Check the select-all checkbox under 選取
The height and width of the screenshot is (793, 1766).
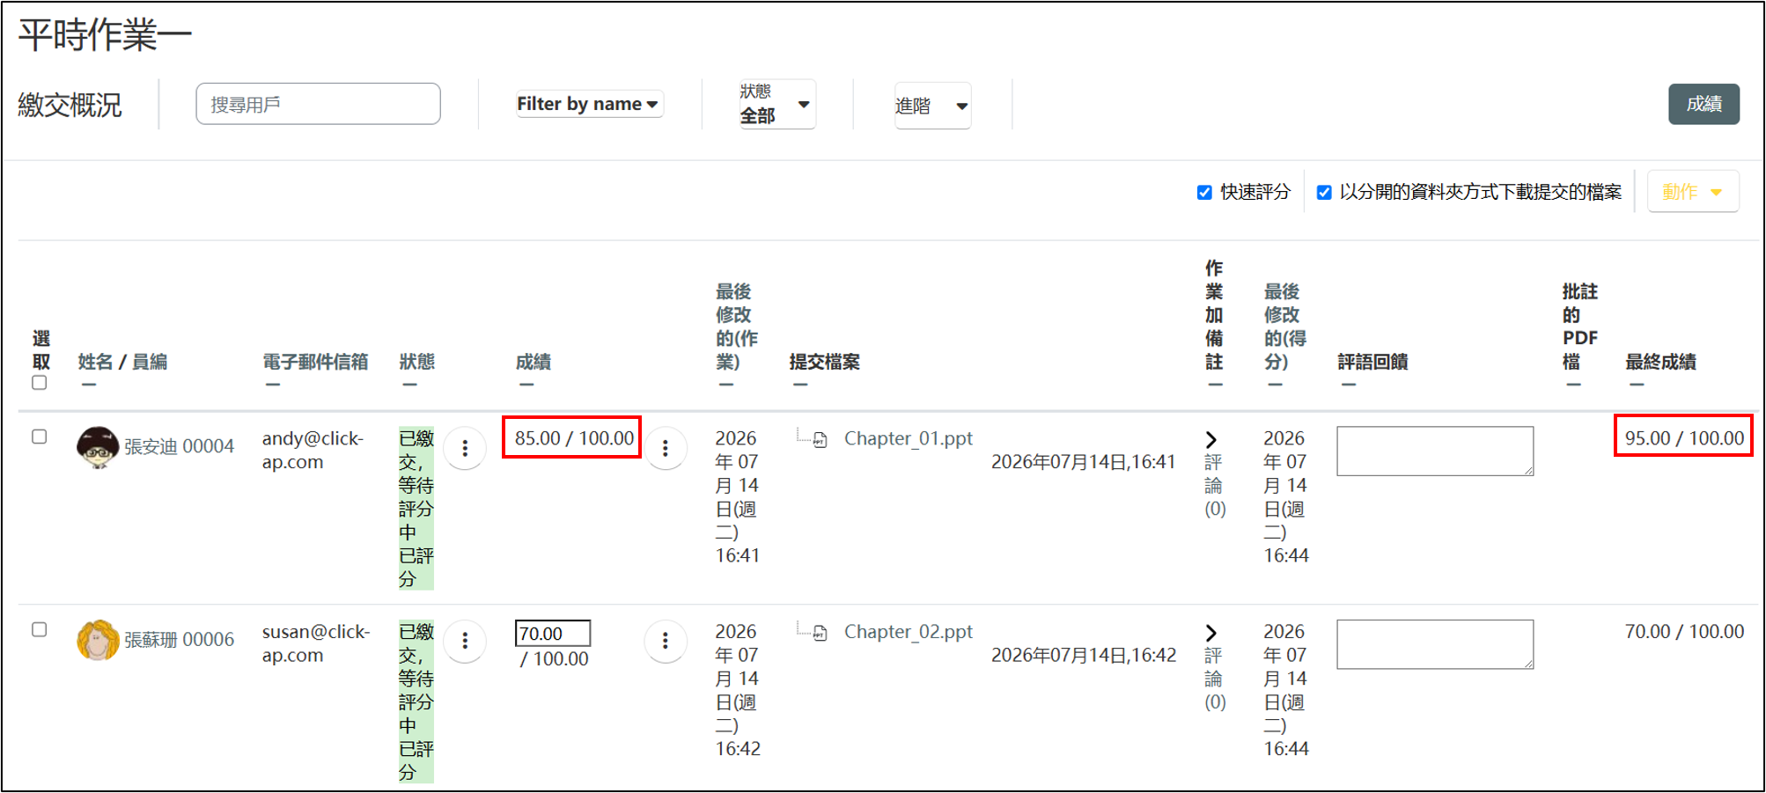point(39,383)
